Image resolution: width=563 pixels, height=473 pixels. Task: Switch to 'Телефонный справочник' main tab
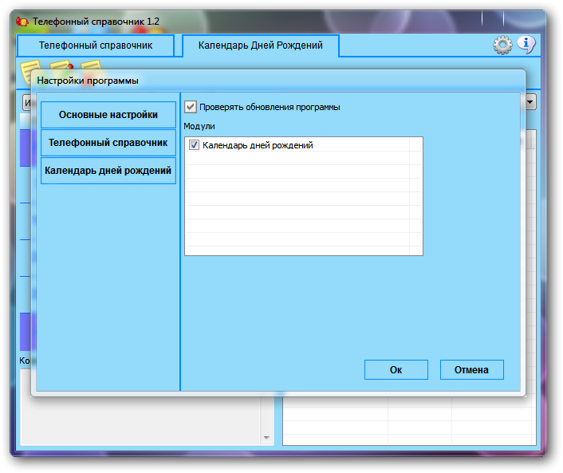pyautogui.click(x=96, y=45)
